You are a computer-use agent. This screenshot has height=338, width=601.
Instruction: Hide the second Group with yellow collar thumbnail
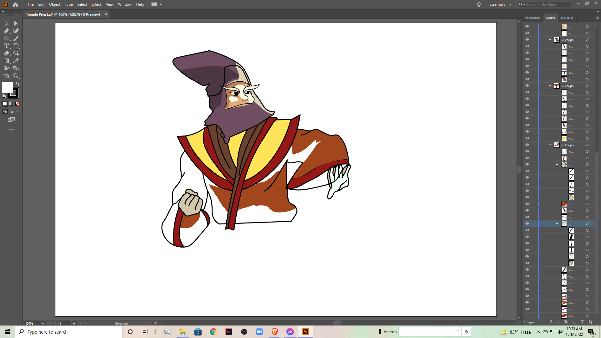coord(527,85)
